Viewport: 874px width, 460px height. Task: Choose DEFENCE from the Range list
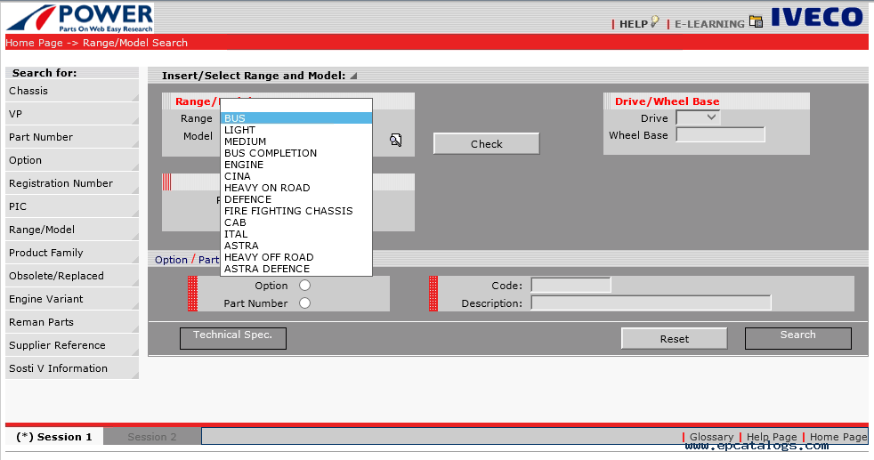296,199
